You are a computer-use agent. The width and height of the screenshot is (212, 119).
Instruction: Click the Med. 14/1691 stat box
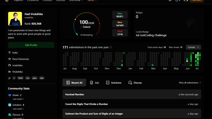120,24
